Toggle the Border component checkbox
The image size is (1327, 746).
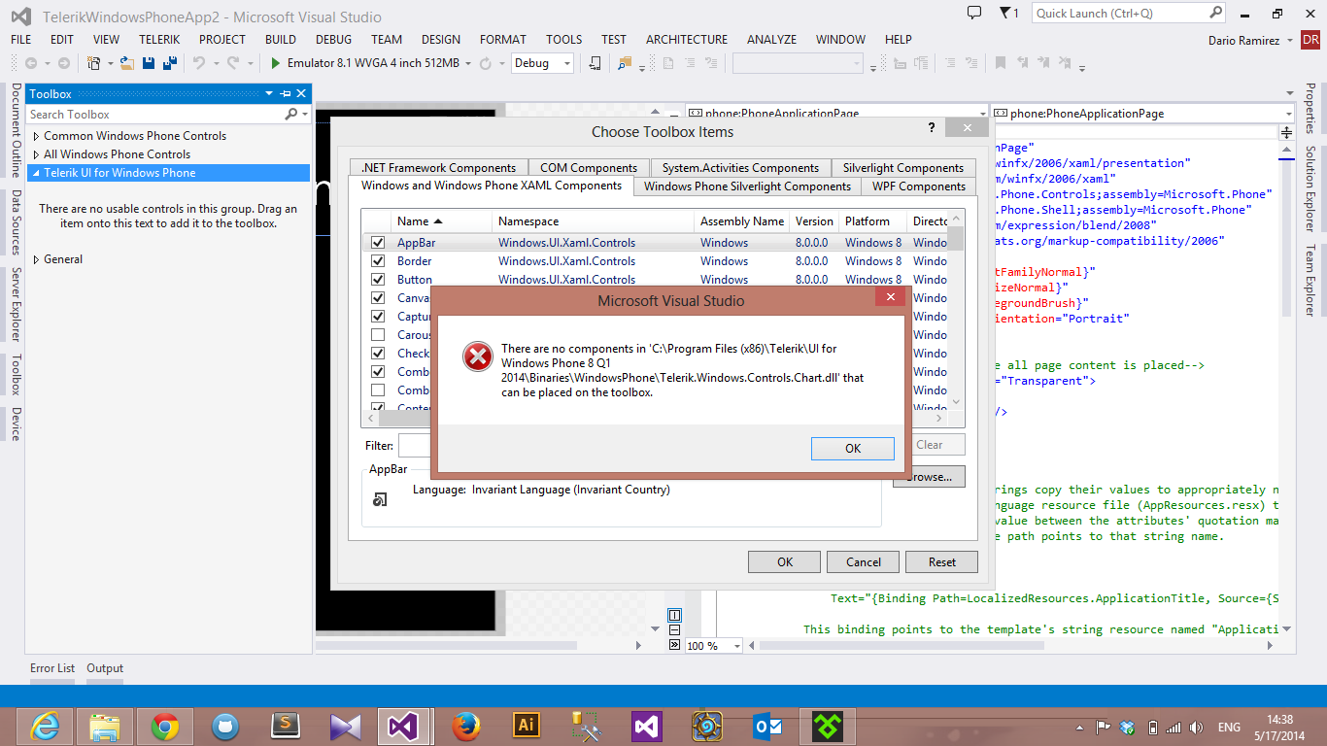pyautogui.click(x=378, y=260)
